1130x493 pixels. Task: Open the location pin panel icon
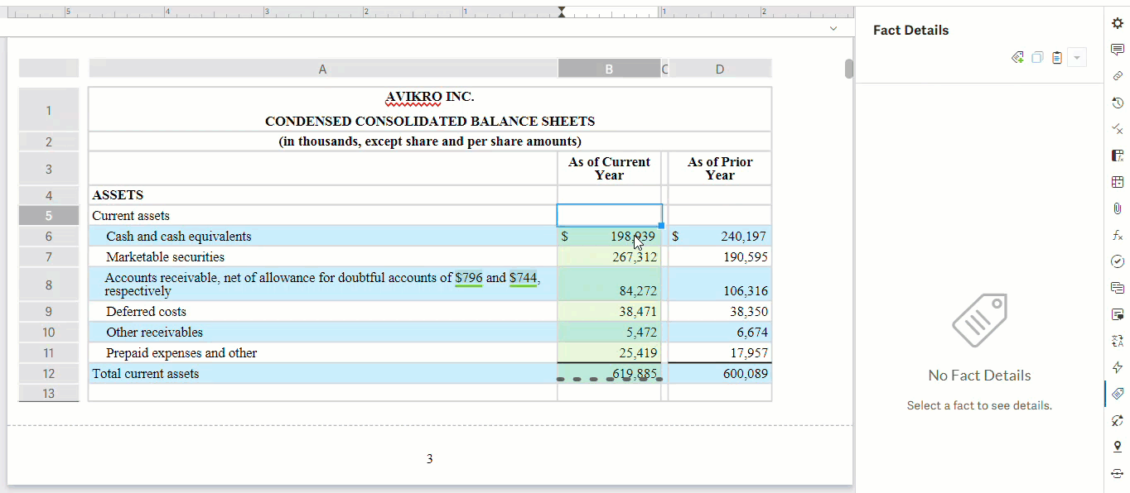click(1117, 447)
